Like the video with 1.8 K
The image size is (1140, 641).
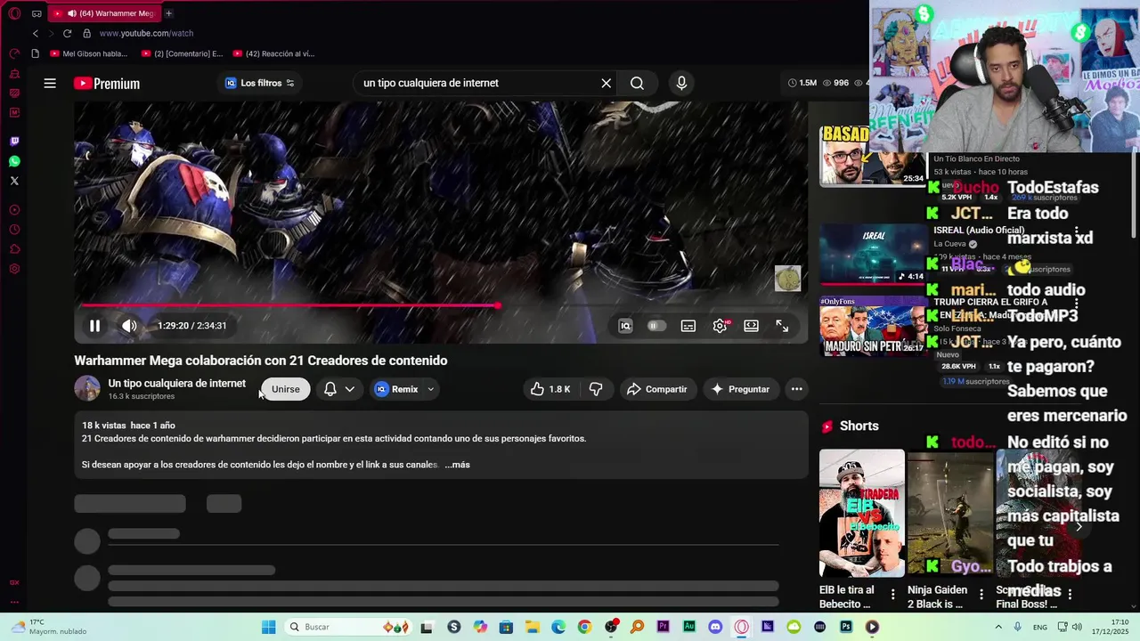[550, 389]
